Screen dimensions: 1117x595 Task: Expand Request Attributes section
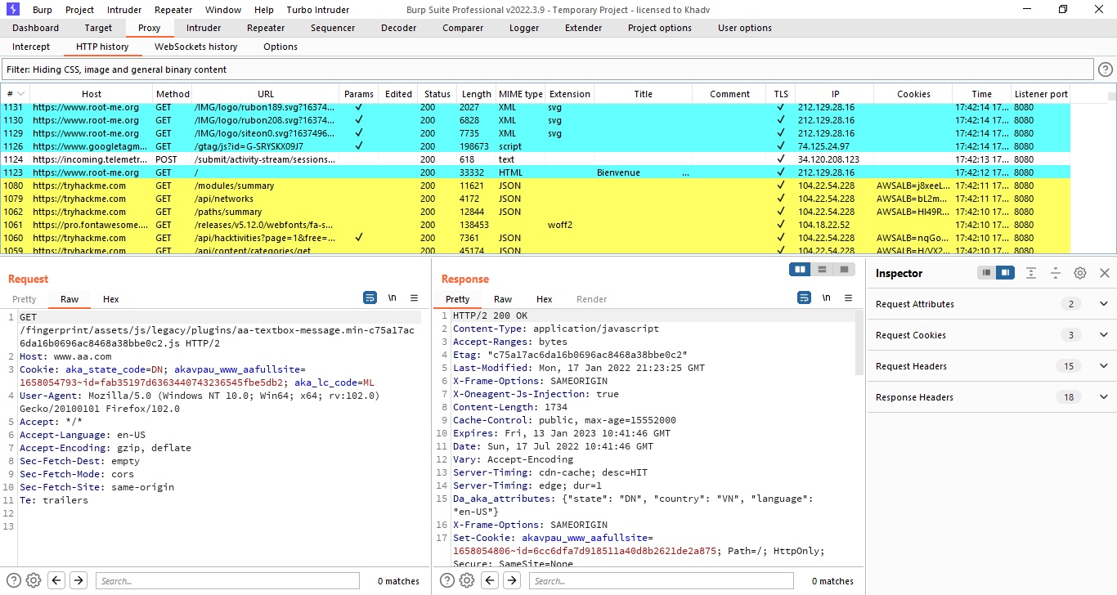tap(1105, 304)
